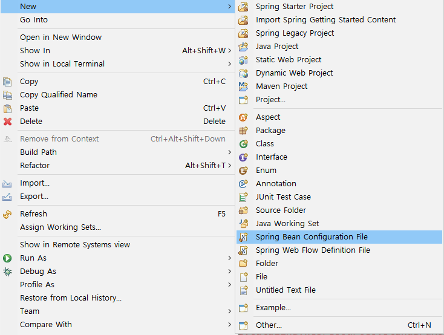Image resolution: width=444 pixels, height=335 pixels.
Task: Click the green Class icon
Action: tap(243, 144)
